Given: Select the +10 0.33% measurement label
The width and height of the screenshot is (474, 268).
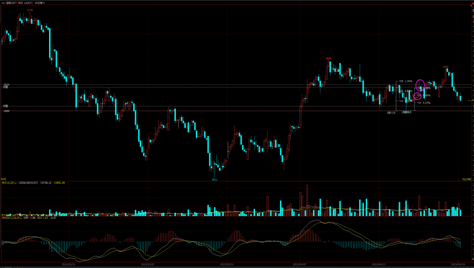Looking at the screenshot, I should coord(424,103).
